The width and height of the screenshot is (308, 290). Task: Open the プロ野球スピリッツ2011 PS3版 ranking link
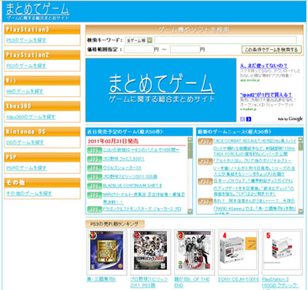(x=149, y=282)
